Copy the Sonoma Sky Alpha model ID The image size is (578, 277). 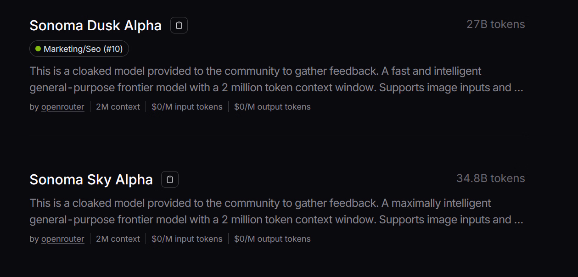click(170, 179)
